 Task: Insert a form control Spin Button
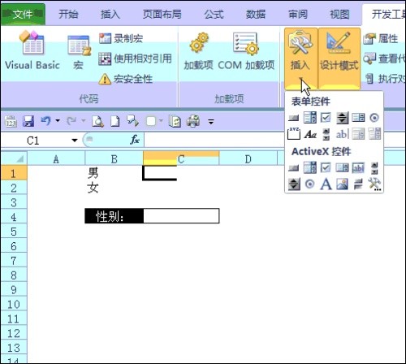[x=342, y=118]
